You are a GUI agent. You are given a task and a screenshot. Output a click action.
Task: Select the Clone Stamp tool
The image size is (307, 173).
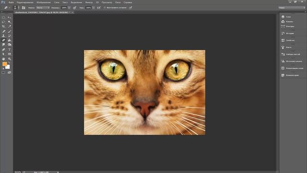[3, 36]
